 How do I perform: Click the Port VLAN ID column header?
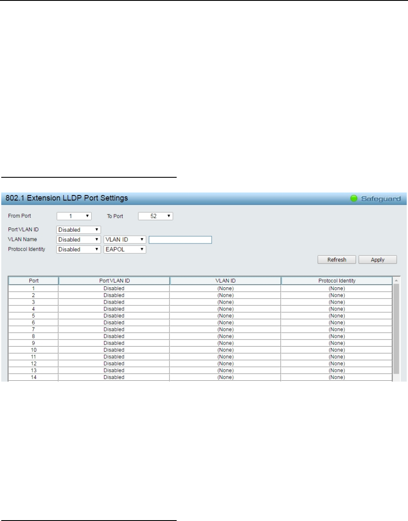point(114,281)
